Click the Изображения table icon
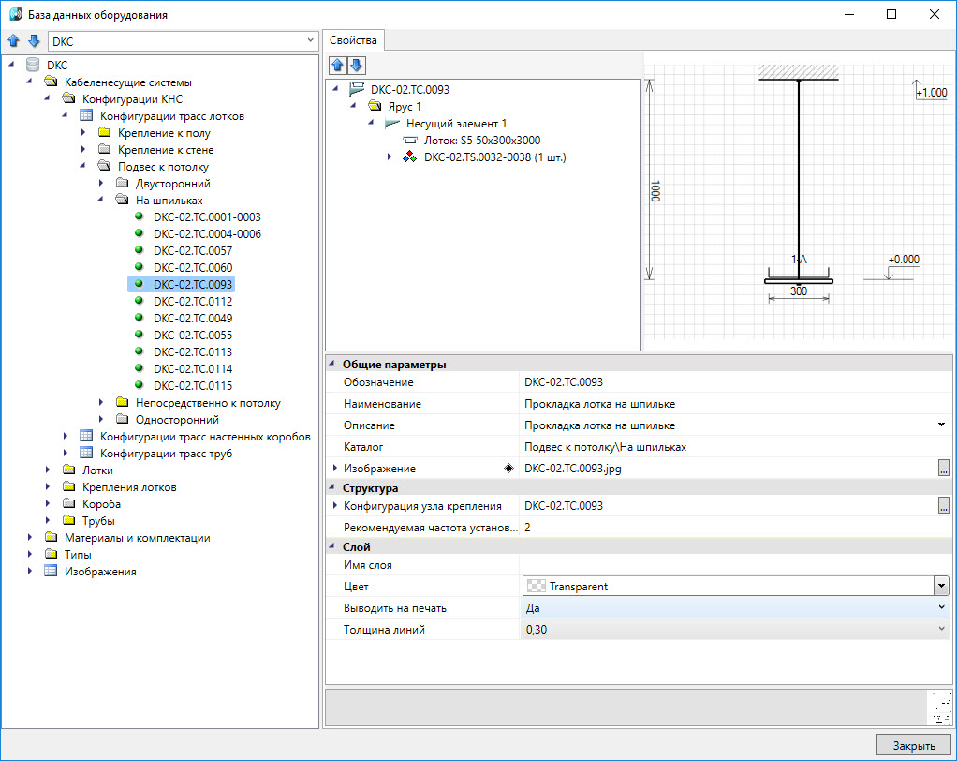This screenshot has height=761, width=957. coord(51,571)
